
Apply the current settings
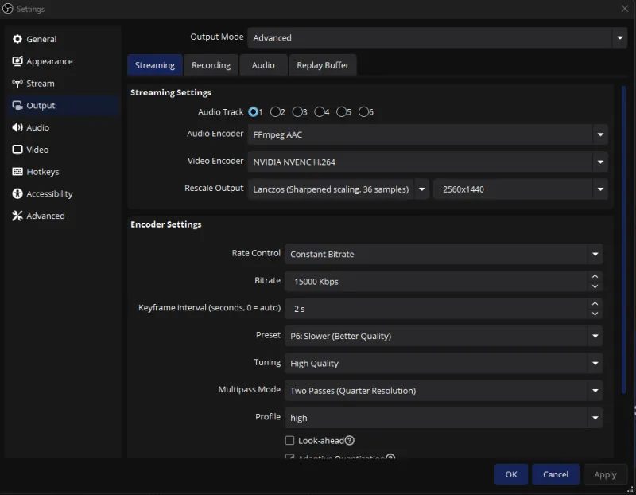[605, 474]
